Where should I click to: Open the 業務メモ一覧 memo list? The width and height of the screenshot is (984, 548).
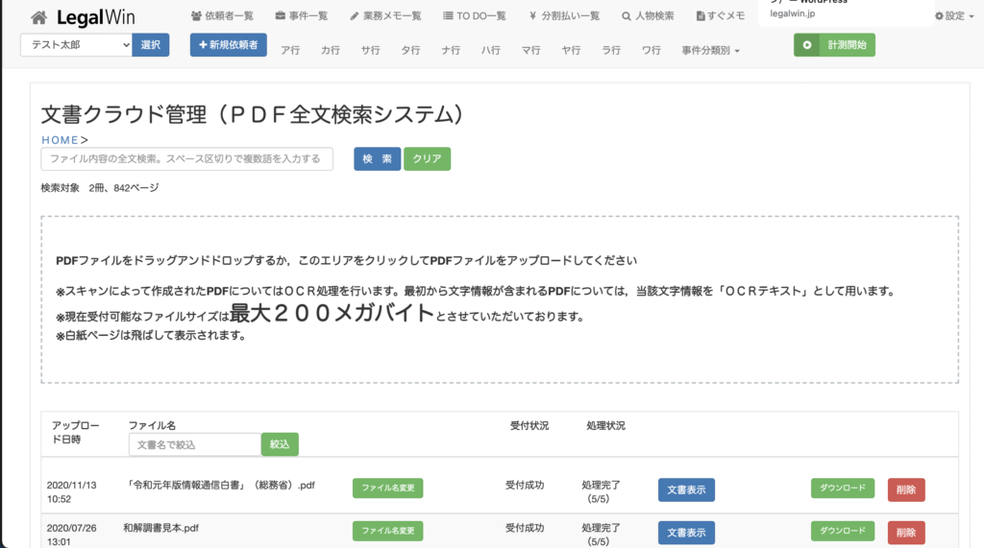click(385, 16)
